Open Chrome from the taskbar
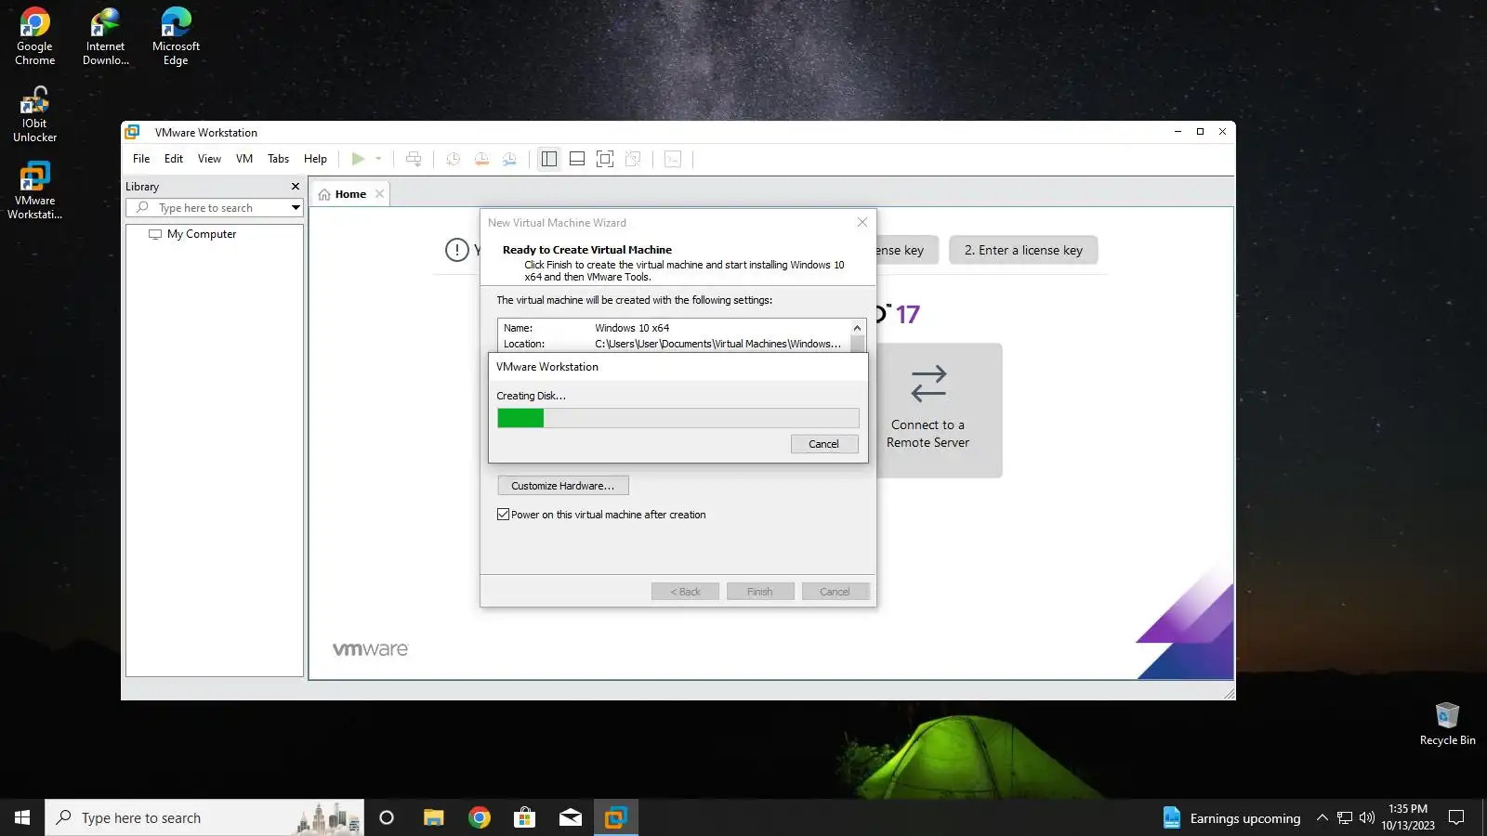 [480, 817]
